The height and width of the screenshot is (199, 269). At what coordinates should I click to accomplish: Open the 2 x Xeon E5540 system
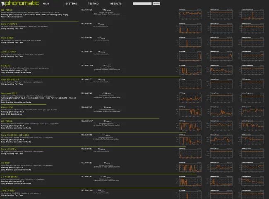tap(9, 177)
